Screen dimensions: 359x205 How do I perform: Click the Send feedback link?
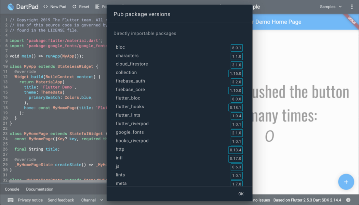(61, 200)
